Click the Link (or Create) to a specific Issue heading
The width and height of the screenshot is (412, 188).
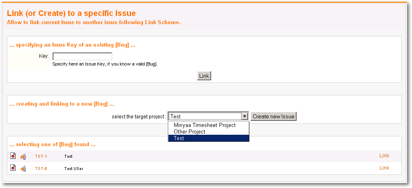point(71,13)
